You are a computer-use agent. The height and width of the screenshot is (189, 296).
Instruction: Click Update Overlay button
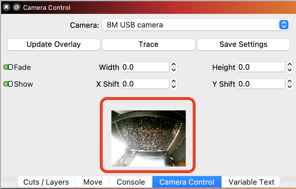(x=54, y=45)
